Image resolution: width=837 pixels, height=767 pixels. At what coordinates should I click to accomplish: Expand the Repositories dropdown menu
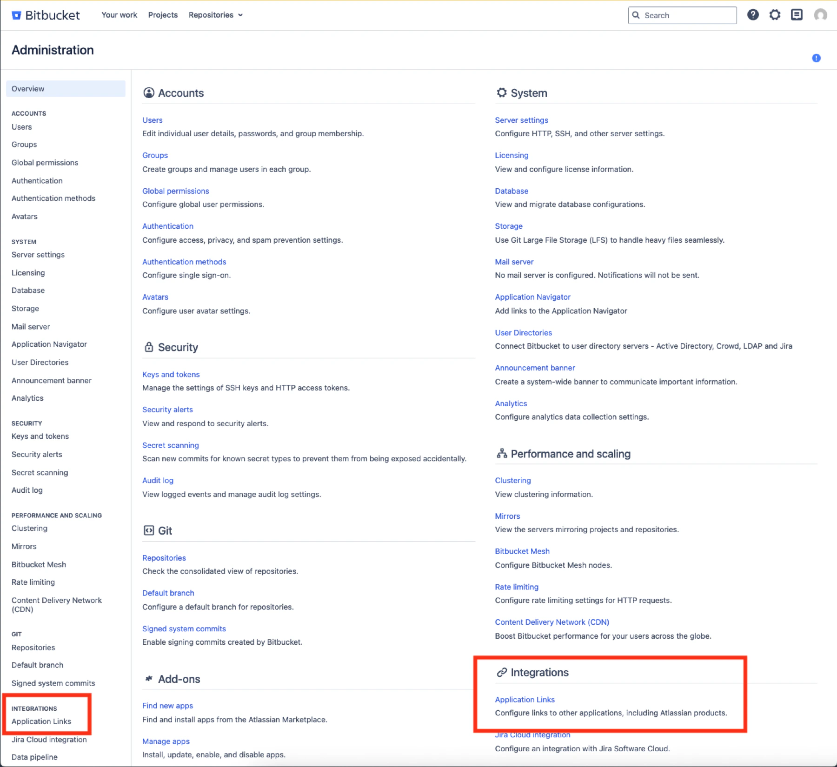click(x=215, y=15)
